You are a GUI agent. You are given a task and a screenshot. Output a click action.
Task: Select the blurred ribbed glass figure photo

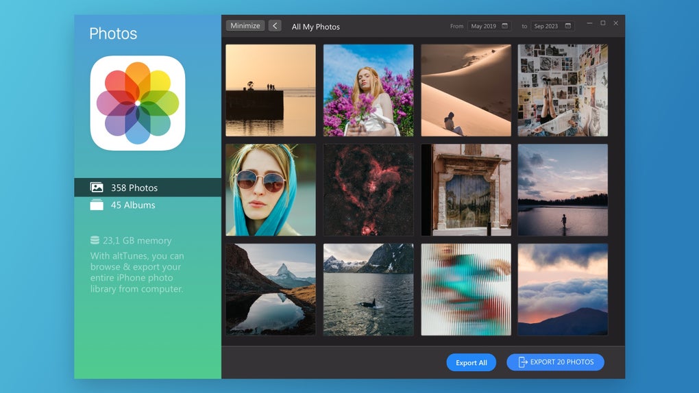point(466,289)
